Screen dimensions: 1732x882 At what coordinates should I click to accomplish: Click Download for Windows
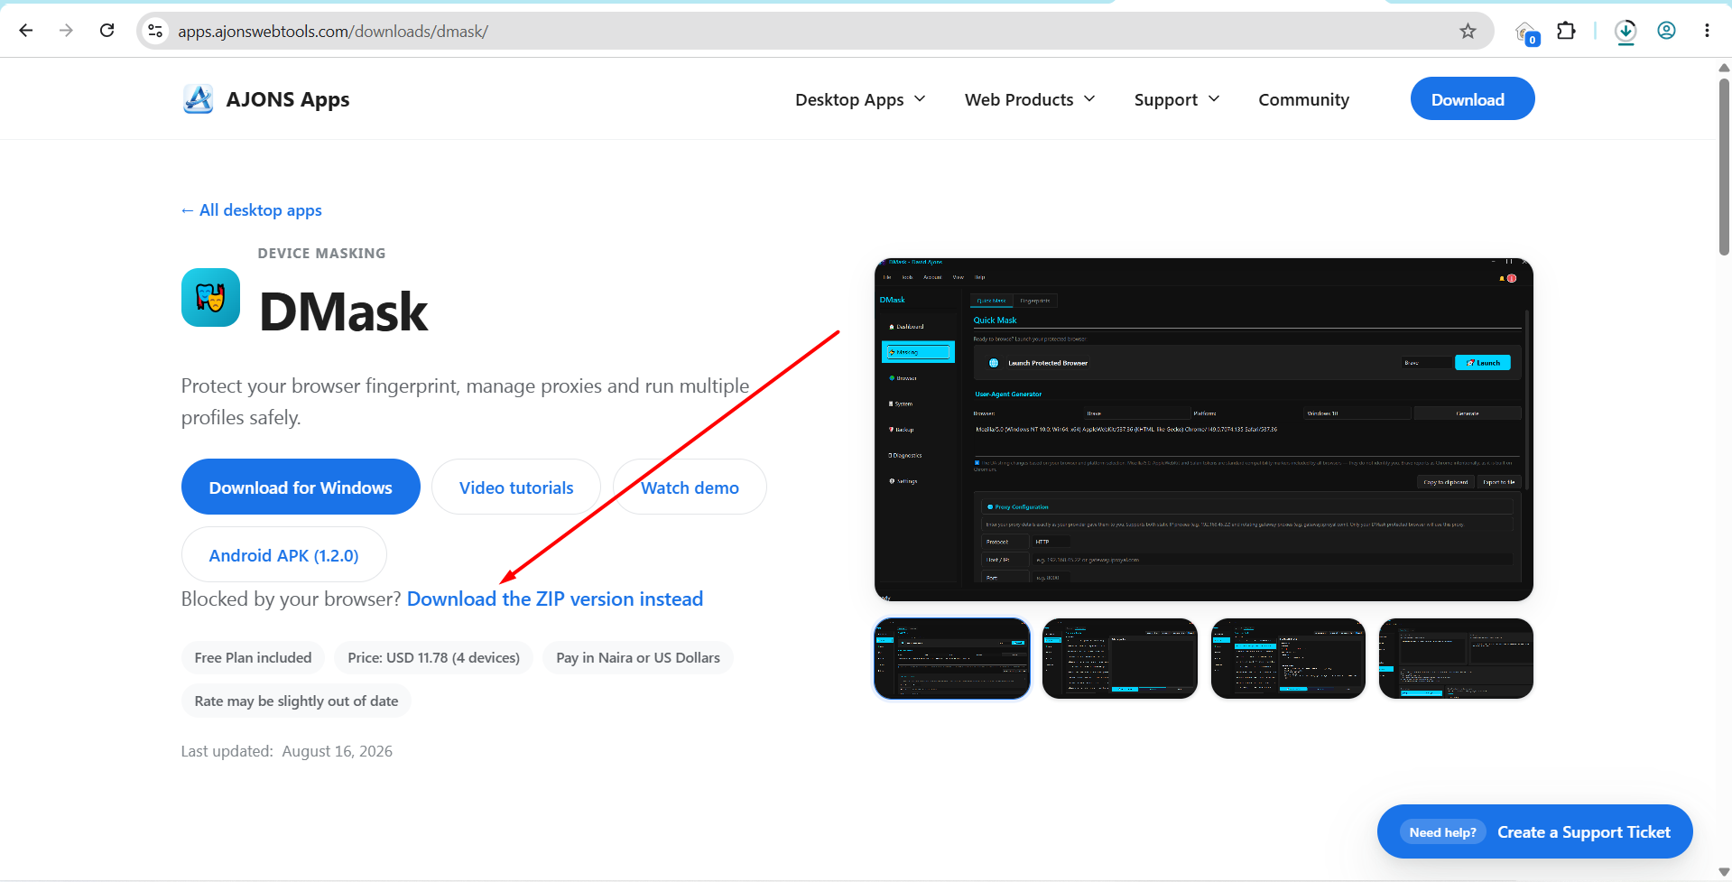tap(301, 487)
